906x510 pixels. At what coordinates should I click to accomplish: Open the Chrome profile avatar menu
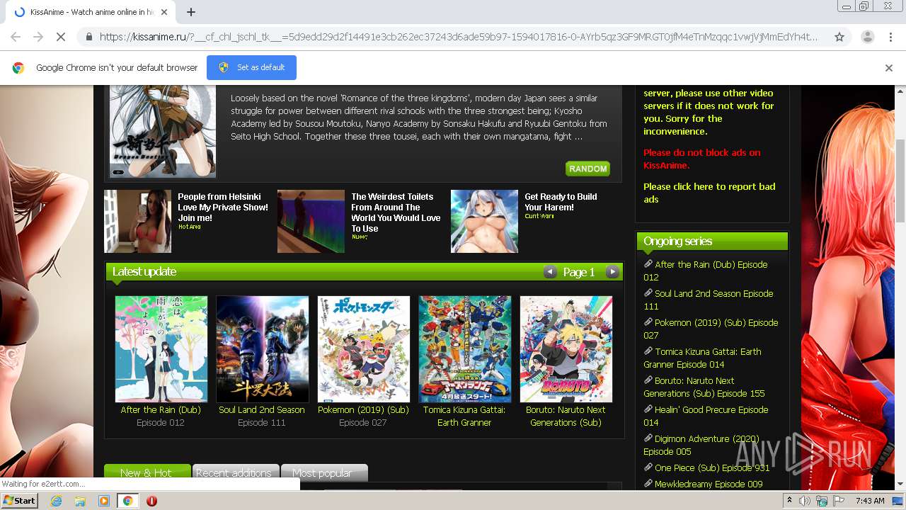867,37
